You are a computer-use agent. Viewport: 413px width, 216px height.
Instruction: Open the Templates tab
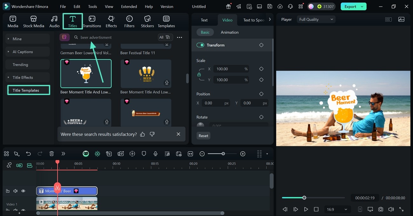point(166,22)
